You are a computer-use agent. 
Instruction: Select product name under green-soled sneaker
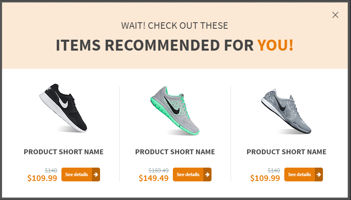click(x=175, y=152)
